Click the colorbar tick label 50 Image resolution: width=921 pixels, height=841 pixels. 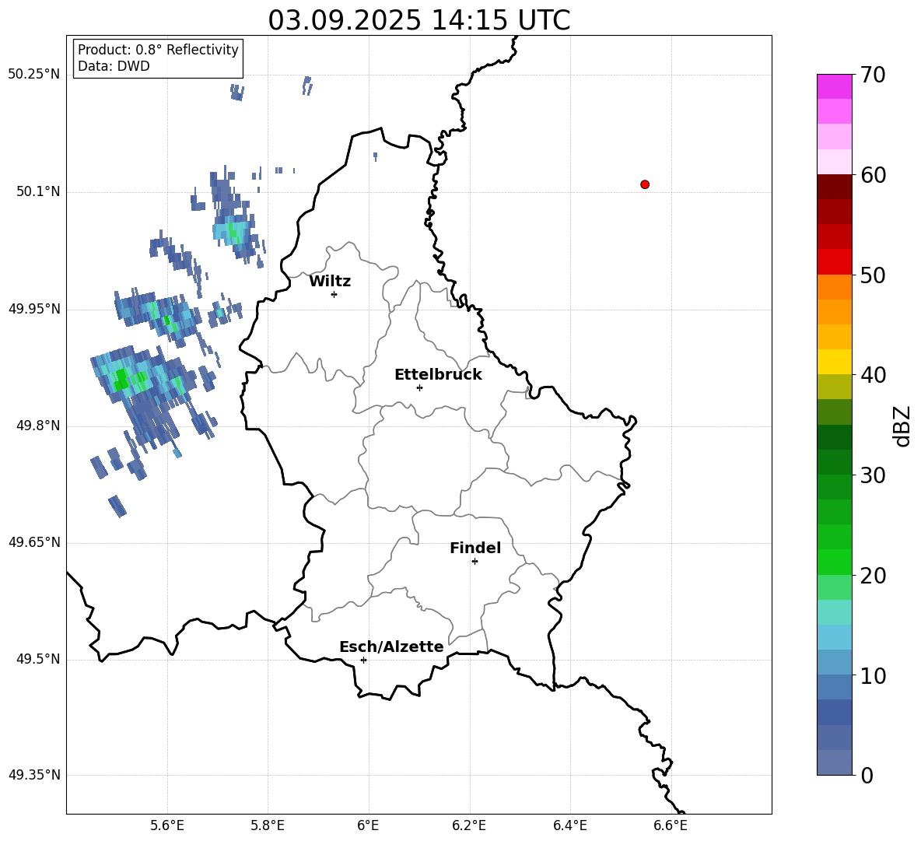(x=874, y=275)
